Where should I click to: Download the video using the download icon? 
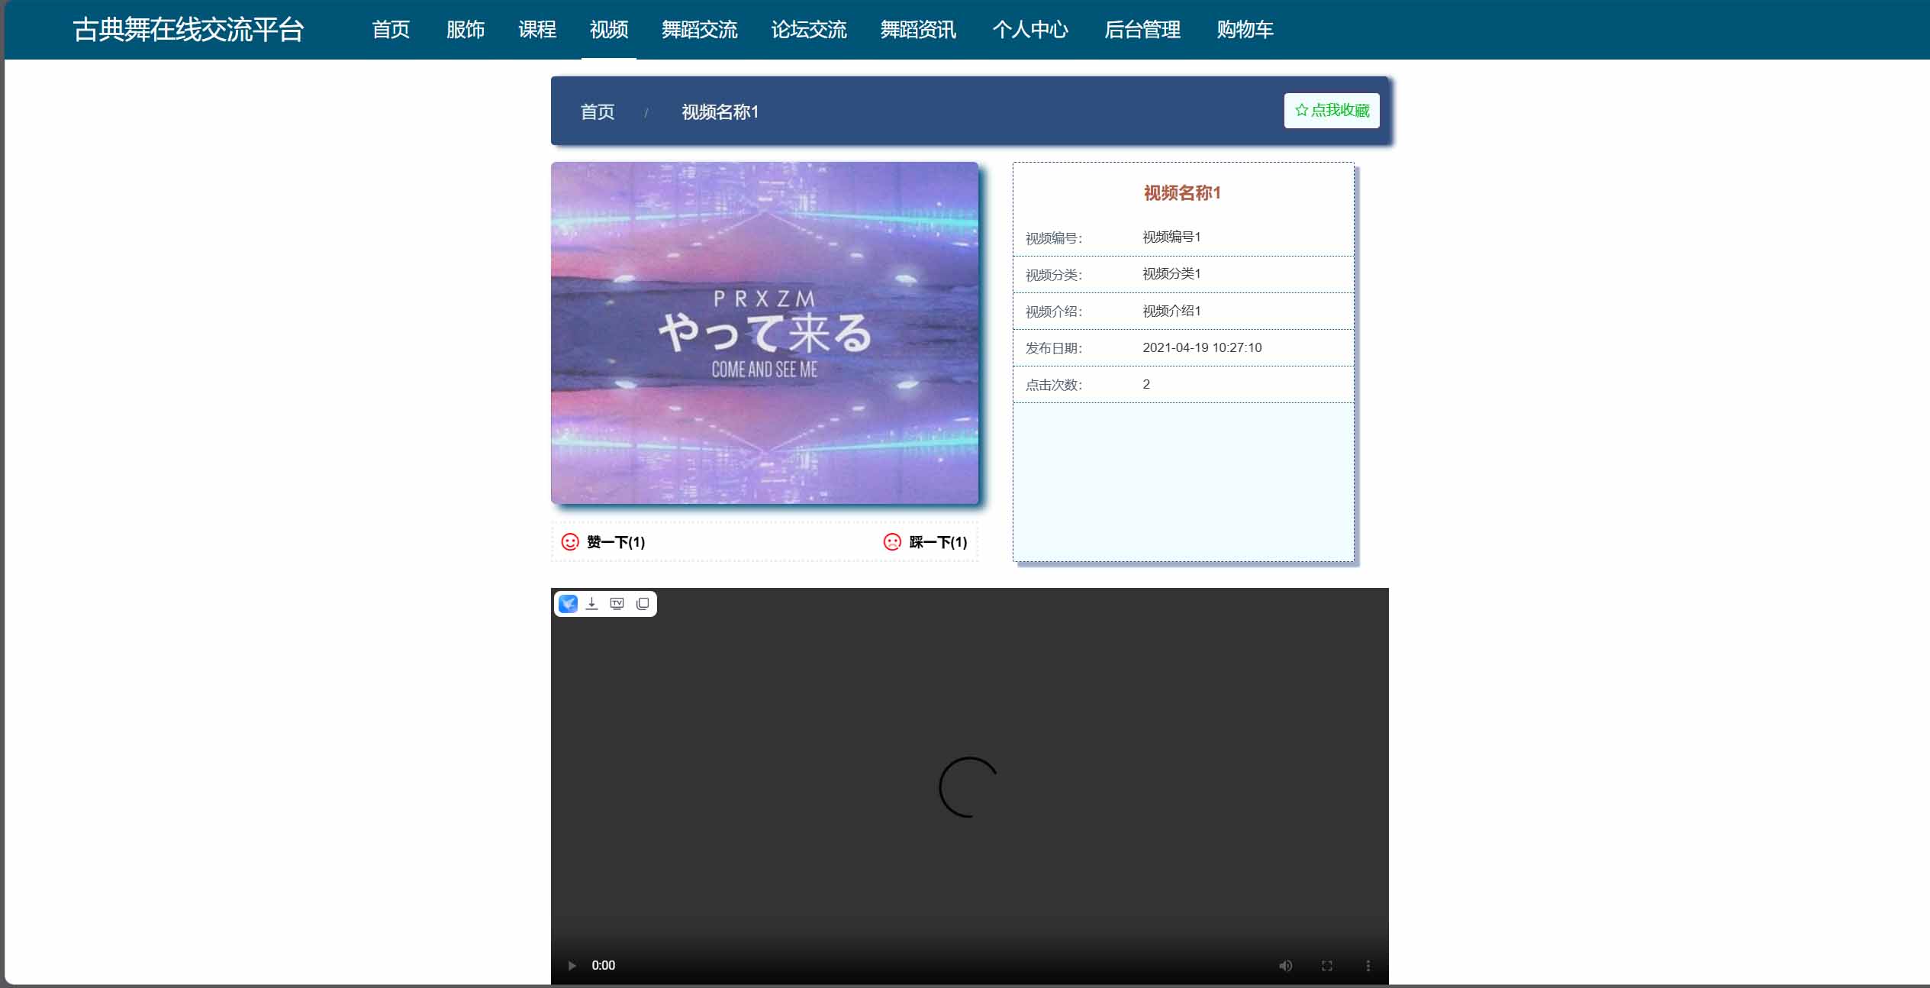point(591,604)
